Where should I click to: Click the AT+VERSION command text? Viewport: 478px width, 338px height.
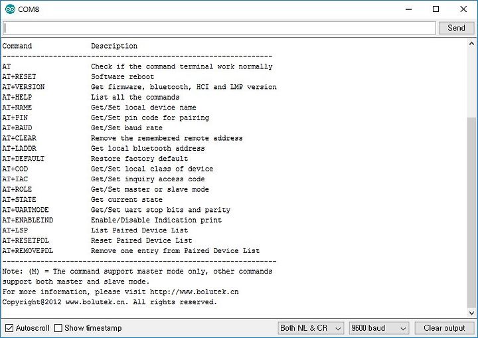[x=23, y=87]
